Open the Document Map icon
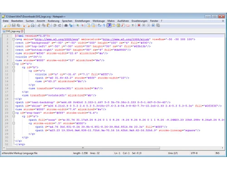This screenshot has height=170, width=227. coord(118,25)
